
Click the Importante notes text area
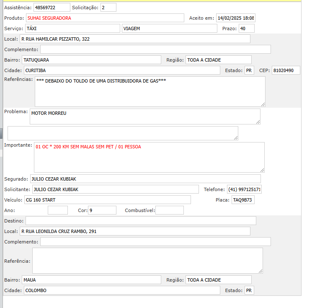click(x=149, y=157)
